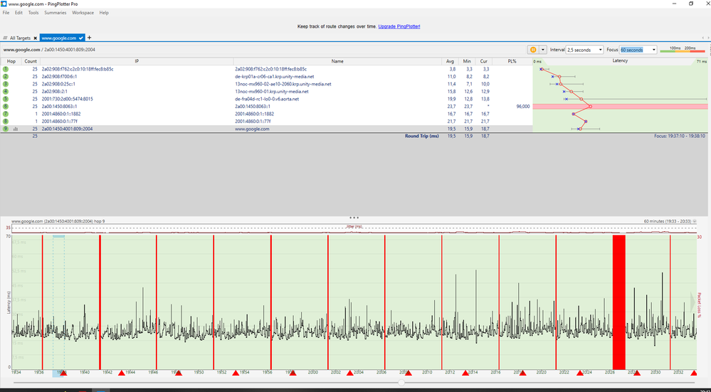711x392 pixels.
Task: Click the checkmark on www.google.com tab
Action: [x=81, y=38]
